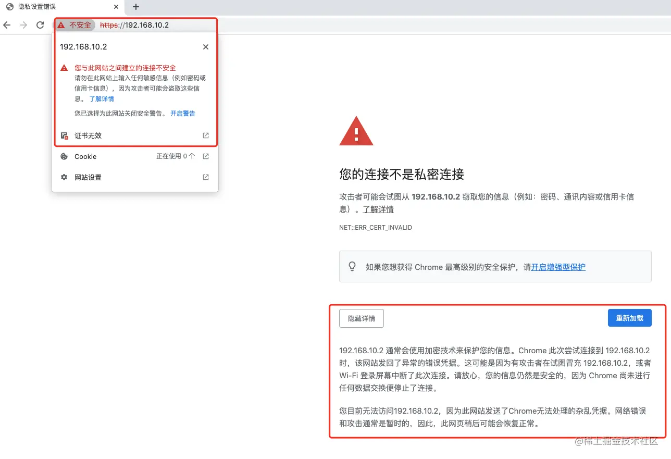This screenshot has height=459, width=671.
Task: Open the 了解详情 link in the error message
Action: pyautogui.click(x=378, y=209)
